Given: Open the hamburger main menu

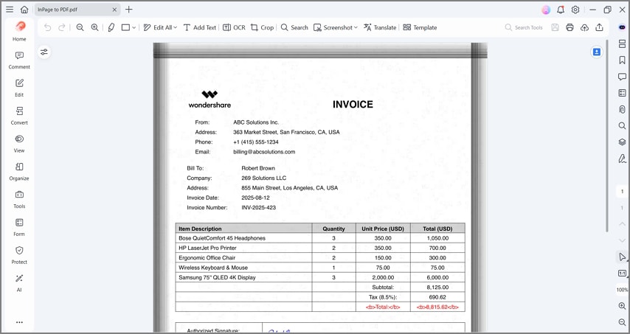Looking at the screenshot, I should [x=10, y=10].
